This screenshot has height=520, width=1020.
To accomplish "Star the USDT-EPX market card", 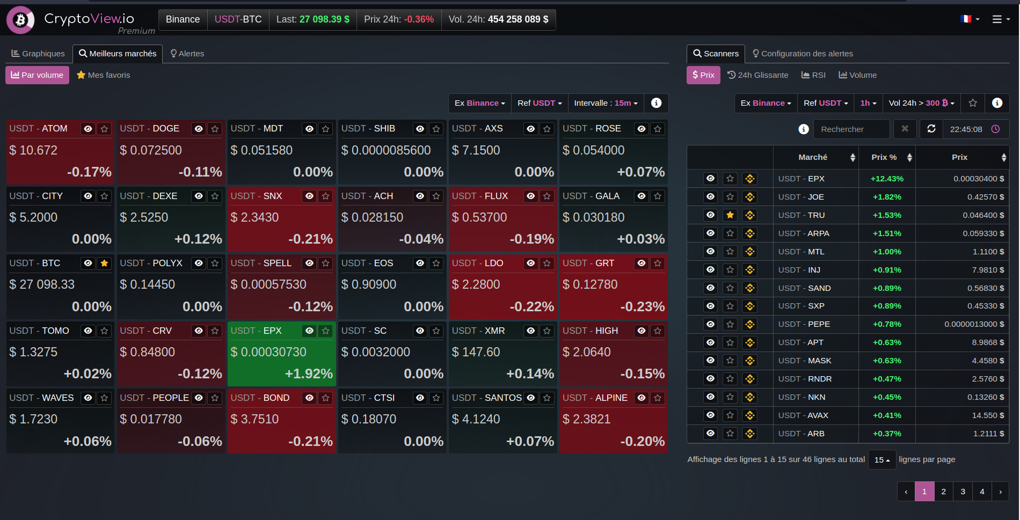I will coord(326,331).
